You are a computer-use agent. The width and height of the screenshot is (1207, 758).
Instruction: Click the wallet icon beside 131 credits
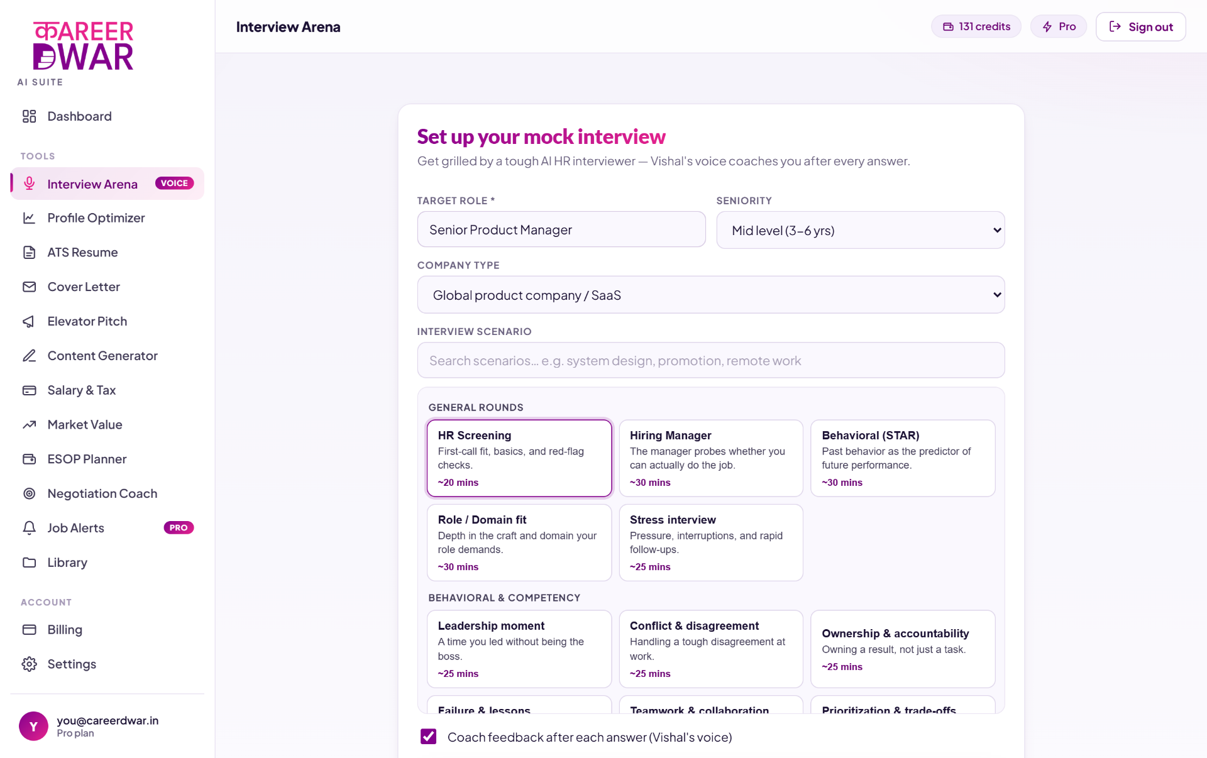tap(948, 26)
